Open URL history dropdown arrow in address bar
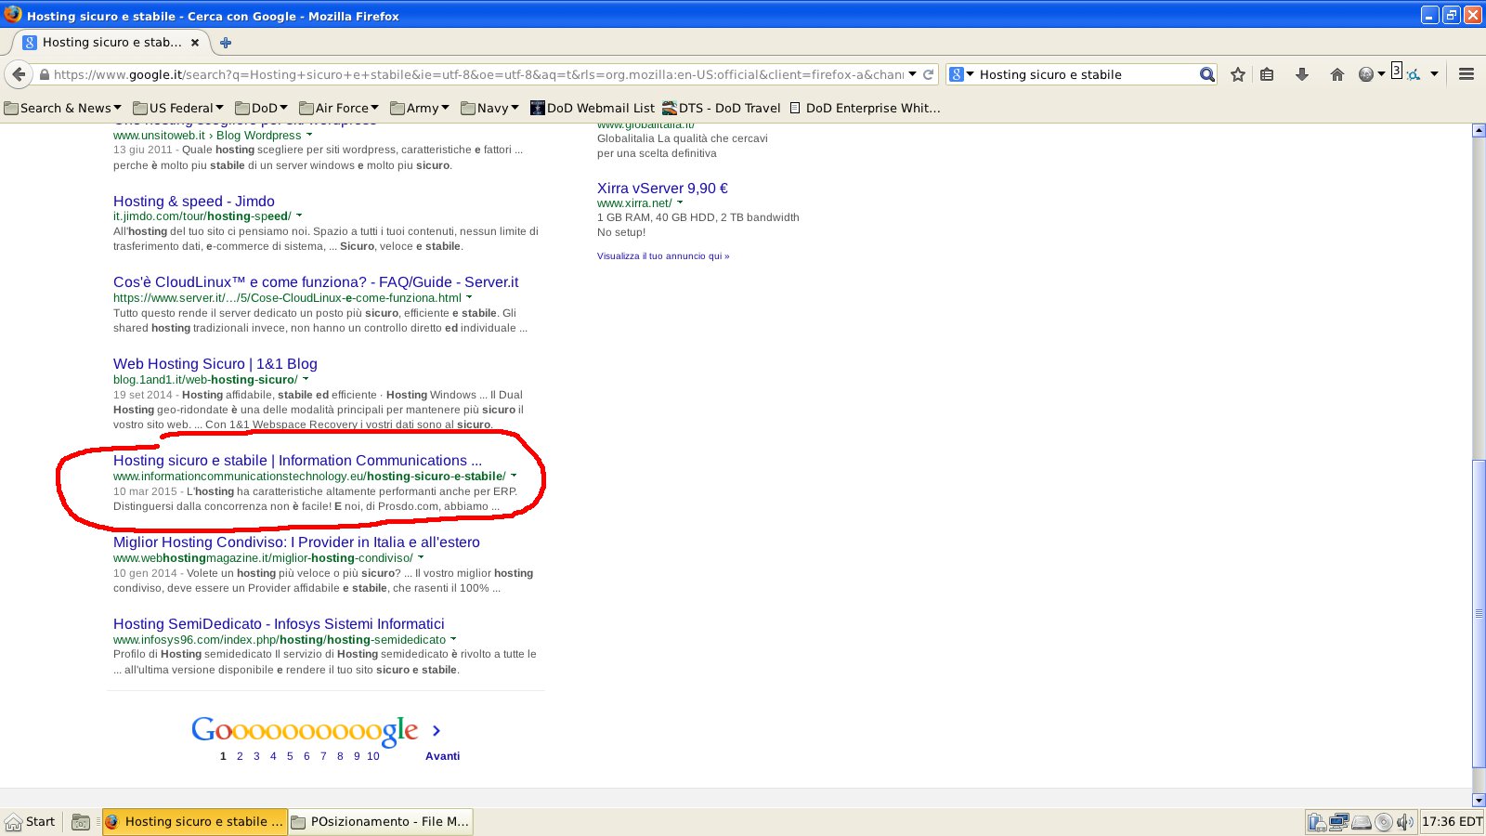This screenshot has width=1486, height=836. click(x=912, y=74)
